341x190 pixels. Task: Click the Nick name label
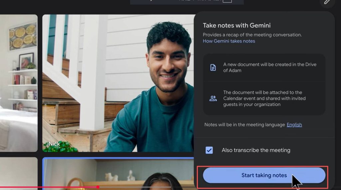click(x=54, y=144)
